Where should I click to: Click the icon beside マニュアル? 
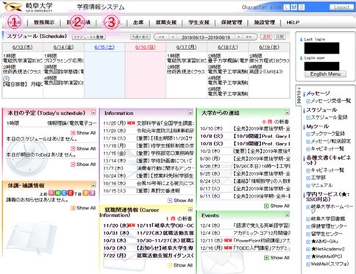tap(308, 185)
